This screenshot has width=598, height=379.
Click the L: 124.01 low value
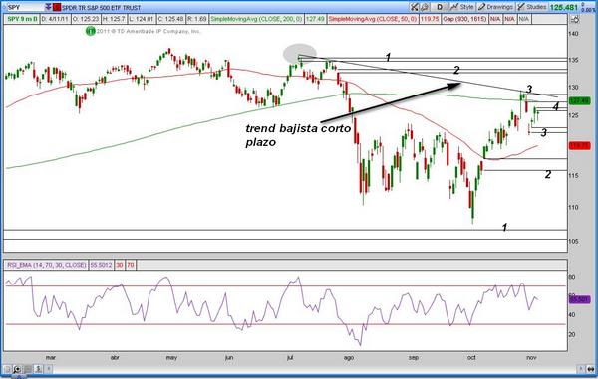[x=142, y=19]
